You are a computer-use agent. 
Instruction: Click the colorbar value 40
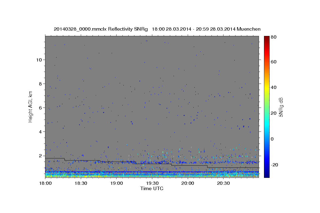tap(273, 87)
